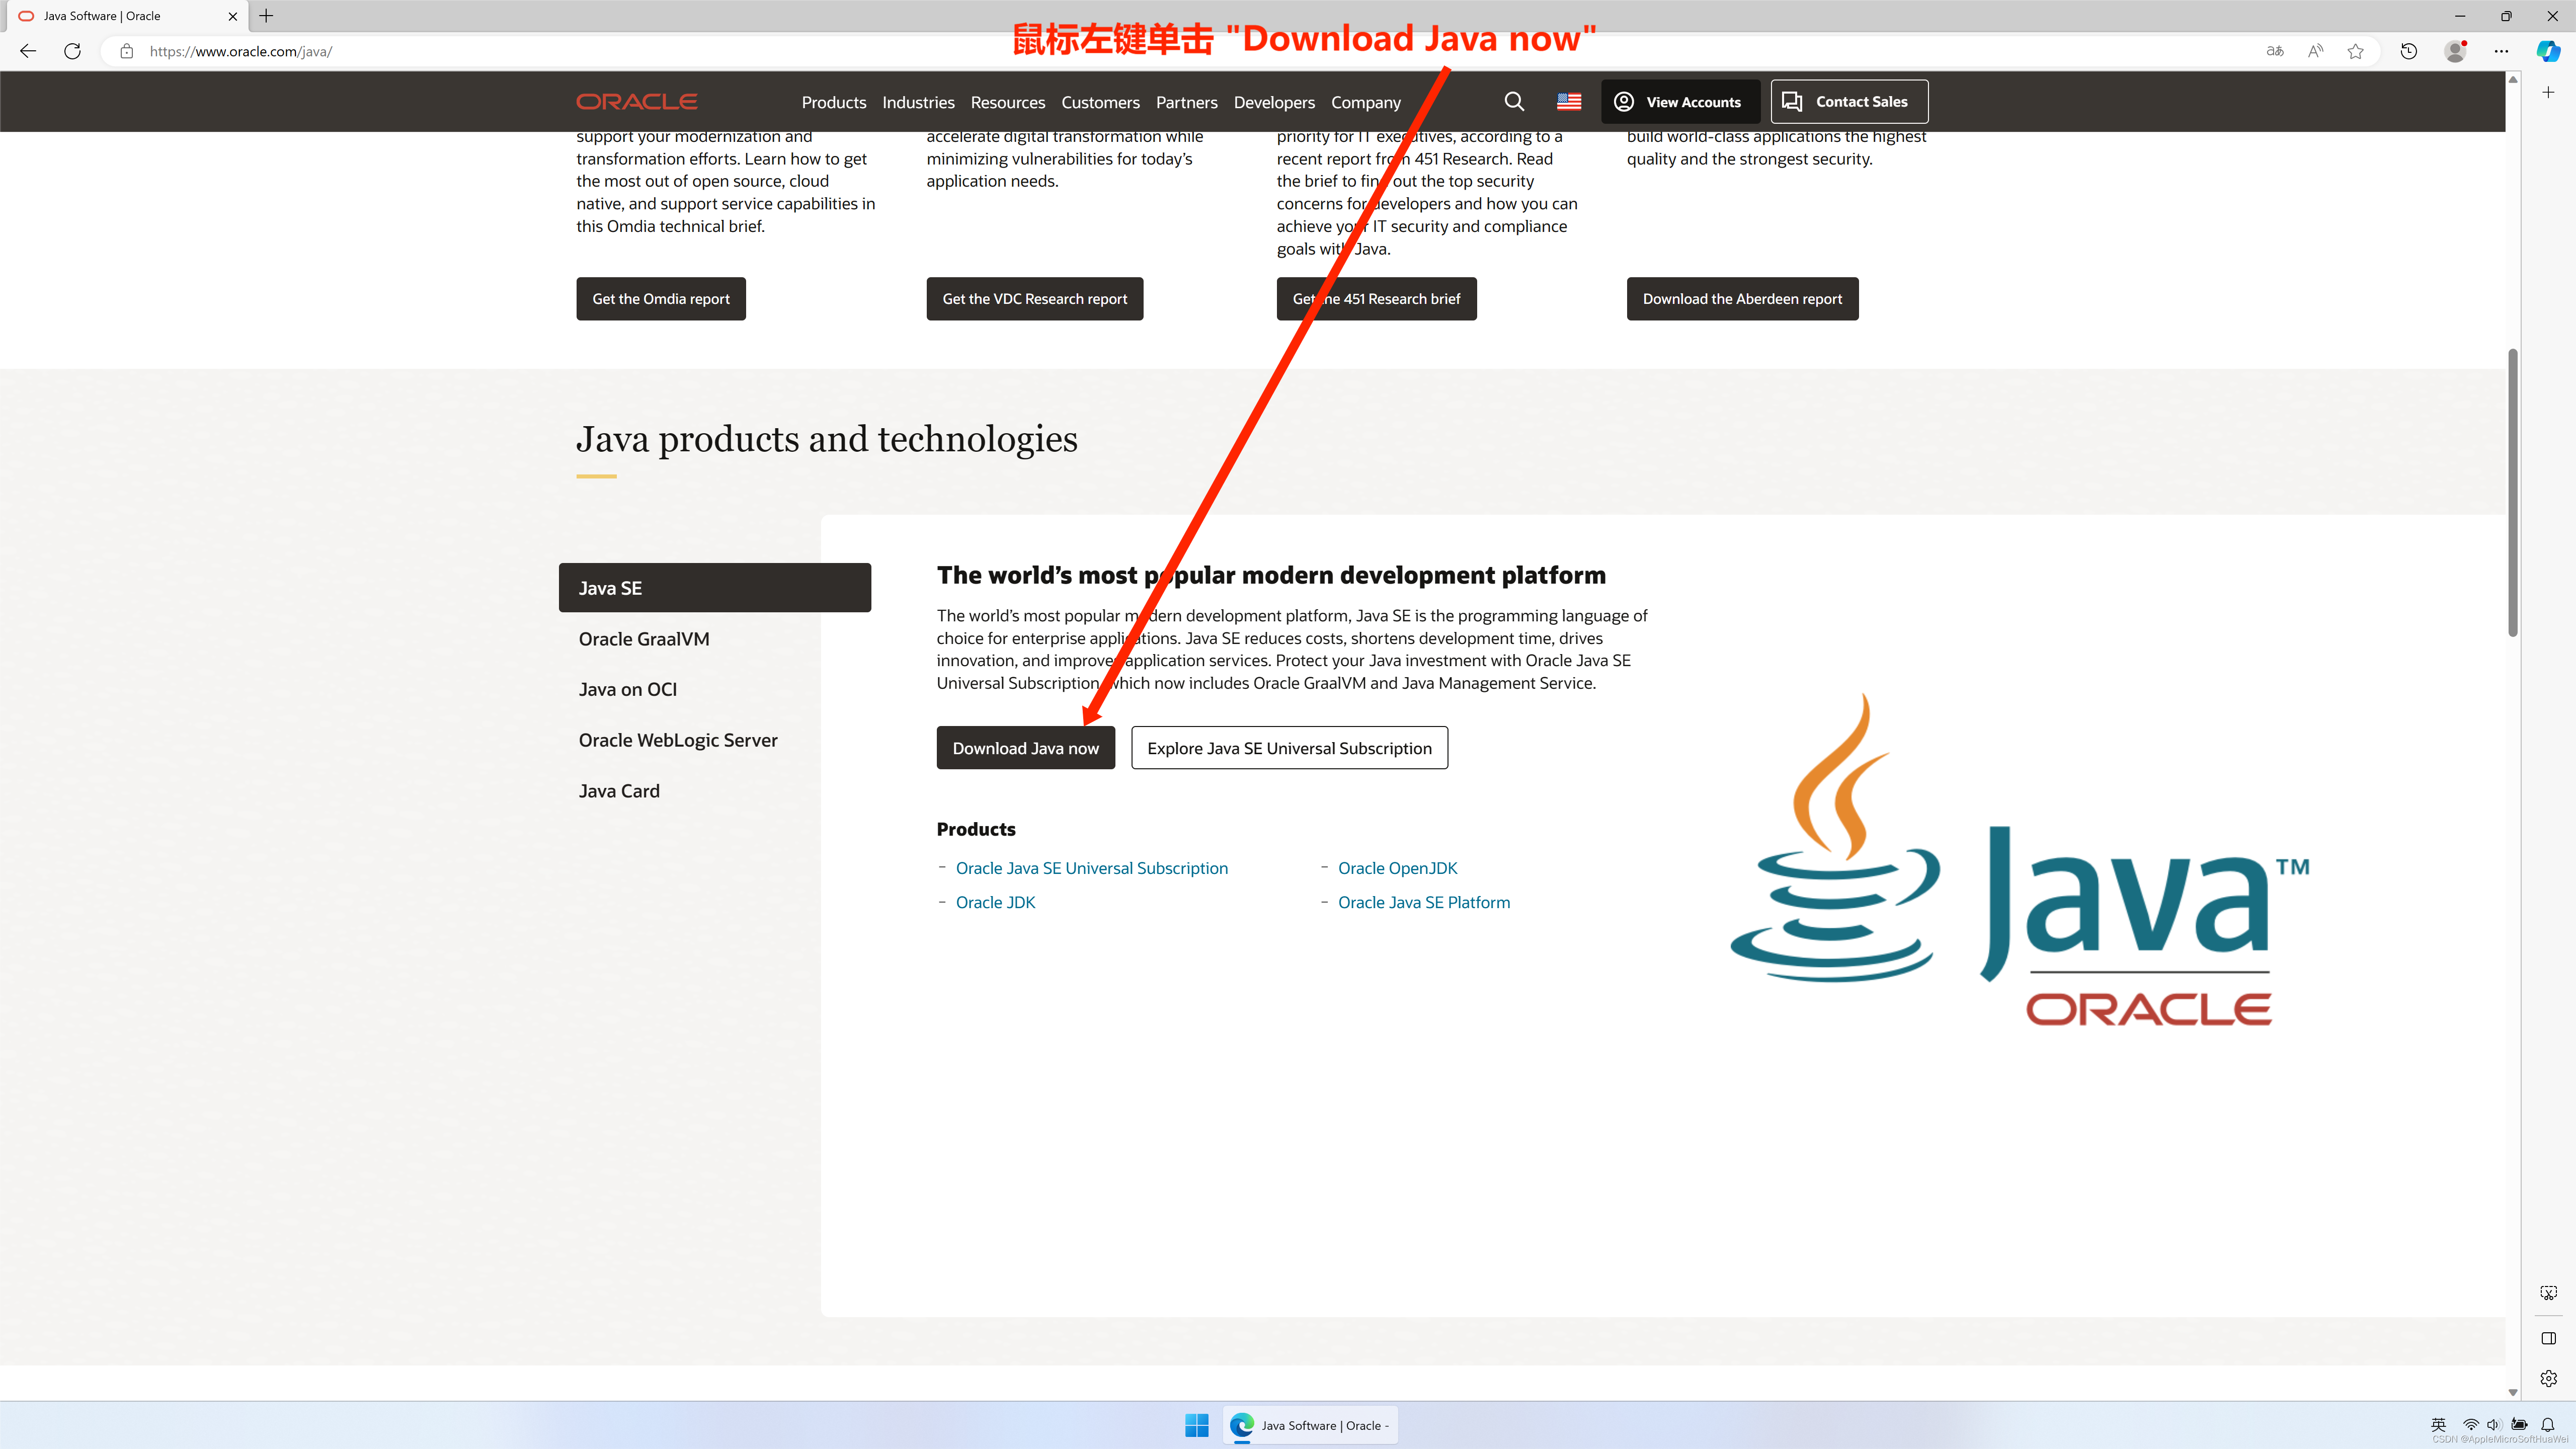
Task: Toggle the split sidebar layout icon
Action: [x=2548, y=1338]
